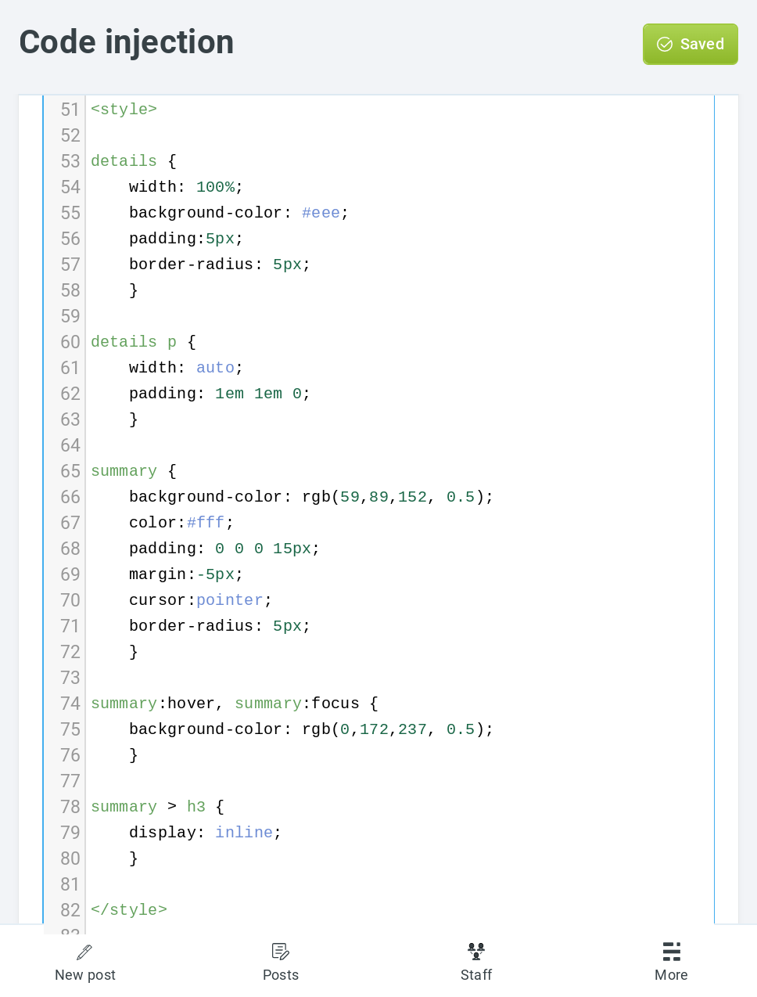The image size is (757, 997).
Task: Open the Posts icon in bottom bar
Action: [281, 952]
